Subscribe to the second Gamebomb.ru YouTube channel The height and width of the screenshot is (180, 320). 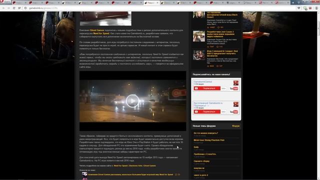click(207, 111)
